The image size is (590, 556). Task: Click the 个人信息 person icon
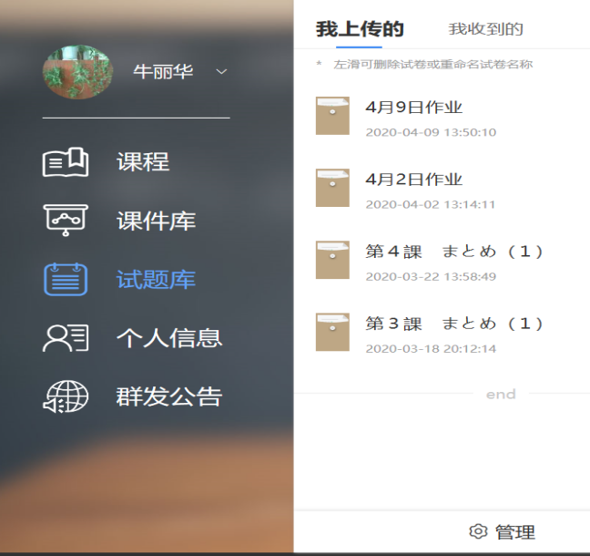point(66,338)
